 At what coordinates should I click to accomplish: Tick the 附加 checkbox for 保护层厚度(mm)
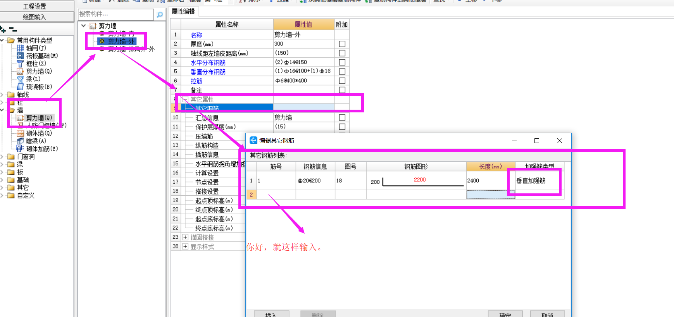[342, 127]
